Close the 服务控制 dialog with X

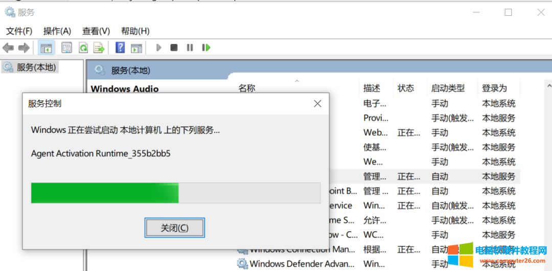(x=317, y=104)
